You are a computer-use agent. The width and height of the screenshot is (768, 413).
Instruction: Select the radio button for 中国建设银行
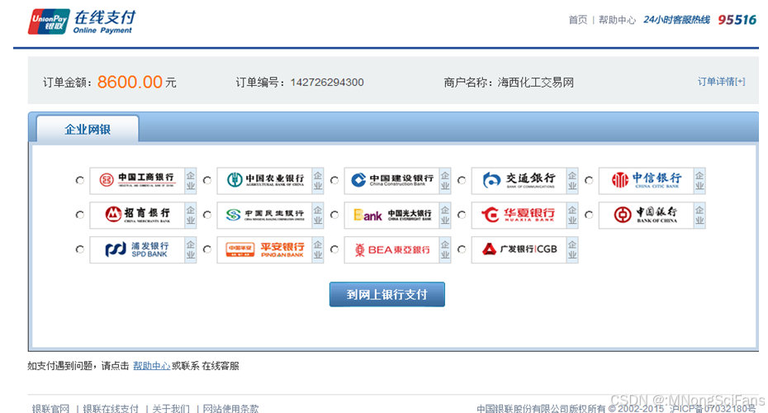point(334,180)
